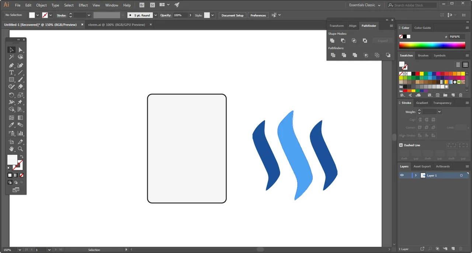Expand the Opacity value arrow
472x253 pixels.
(190, 15)
